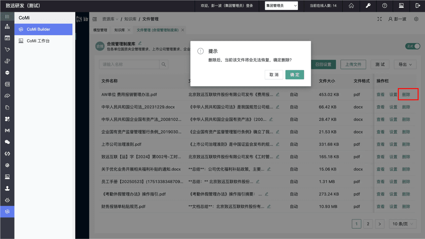The height and width of the screenshot is (239, 425).
Task: Click 查看 for 关于优化业务开展相关福利补贴的通知.docx
Action: [x=380, y=169]
